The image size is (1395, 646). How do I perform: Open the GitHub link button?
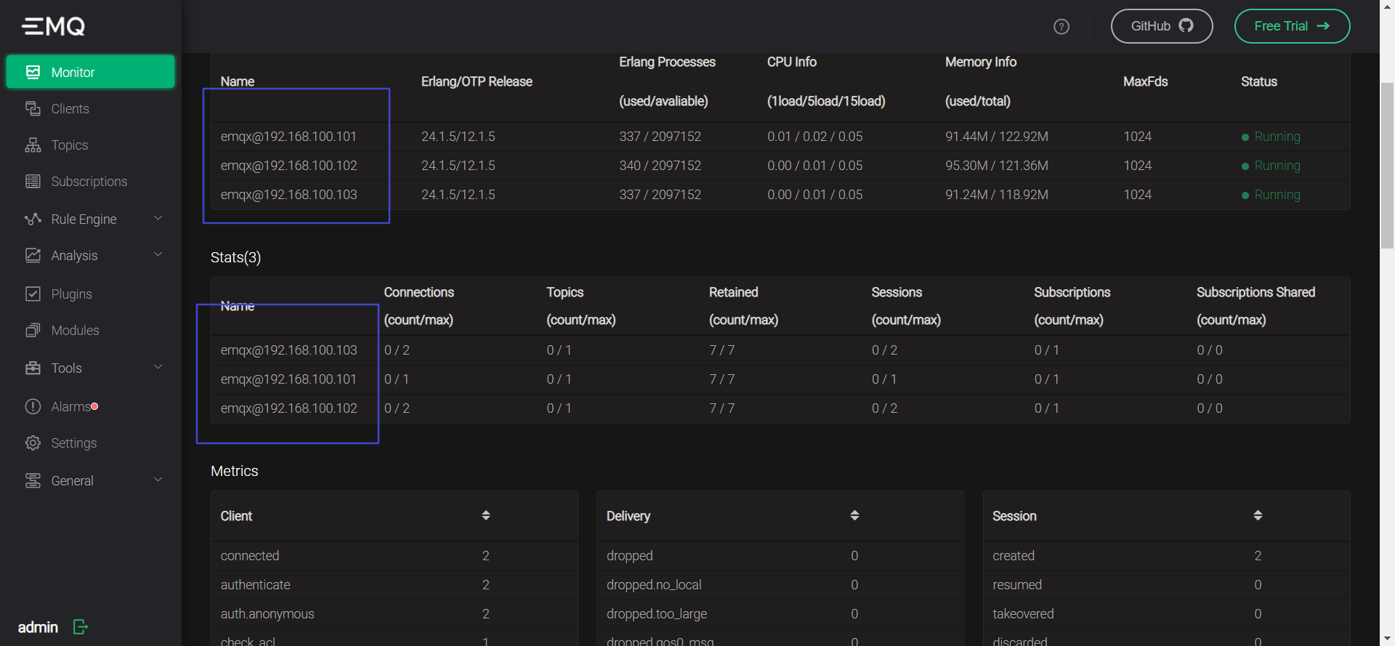pos(1162,26)
